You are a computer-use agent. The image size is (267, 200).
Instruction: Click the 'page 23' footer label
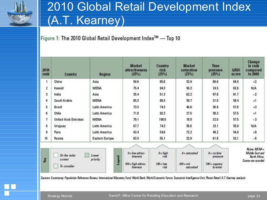click(x=254, y=196)
